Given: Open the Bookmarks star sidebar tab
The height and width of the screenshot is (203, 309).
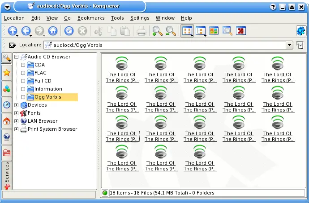Looking at the screenshot, I should pyautogui.click(x=7, y=73).
